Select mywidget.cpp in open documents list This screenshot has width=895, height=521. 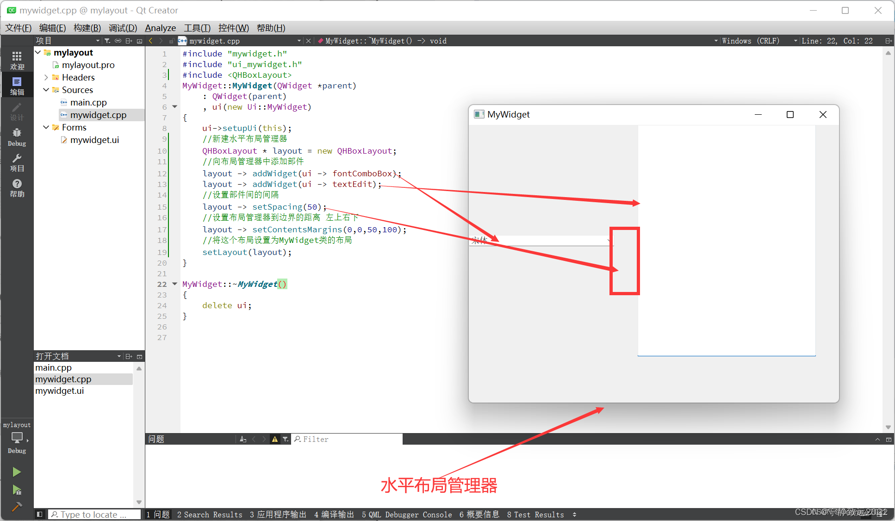pos(63,379)
